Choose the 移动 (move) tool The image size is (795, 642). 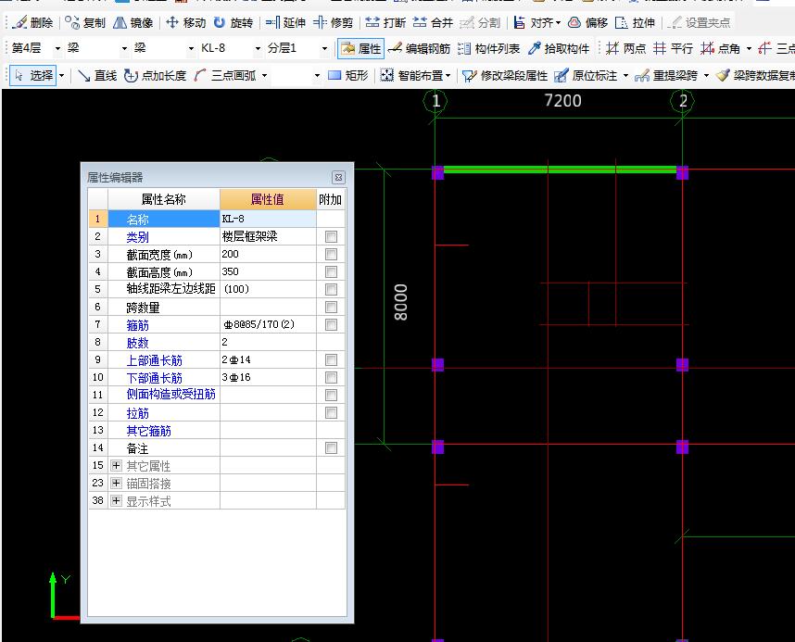tap(185, 22)
